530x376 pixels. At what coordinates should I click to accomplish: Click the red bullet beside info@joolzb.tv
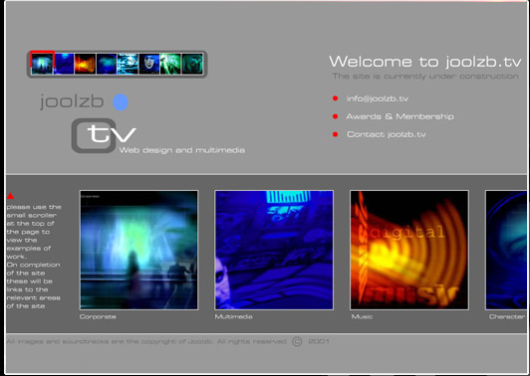point(335,98)
